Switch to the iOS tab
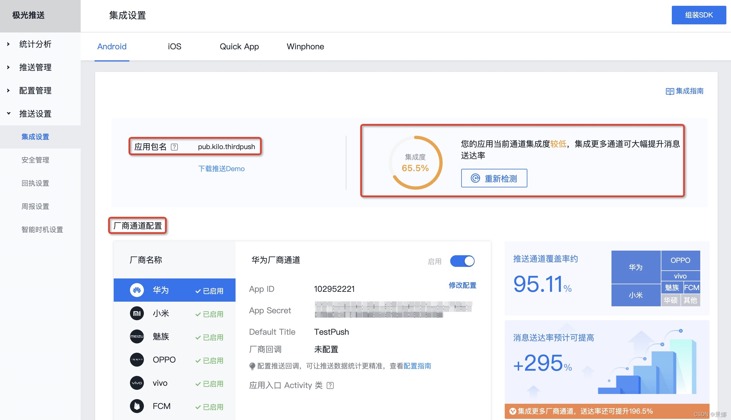This screenshot has width=731, height=420. click(x=174, y=46)
